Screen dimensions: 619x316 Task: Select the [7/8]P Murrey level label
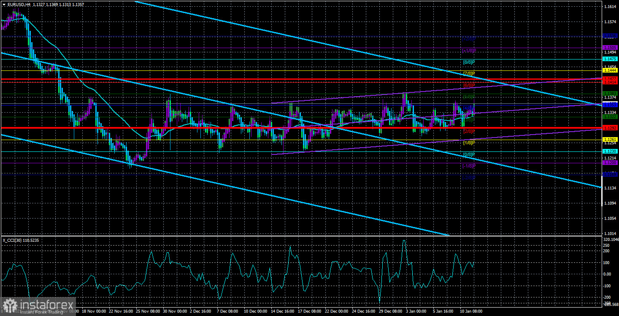[x=469, y=74]
